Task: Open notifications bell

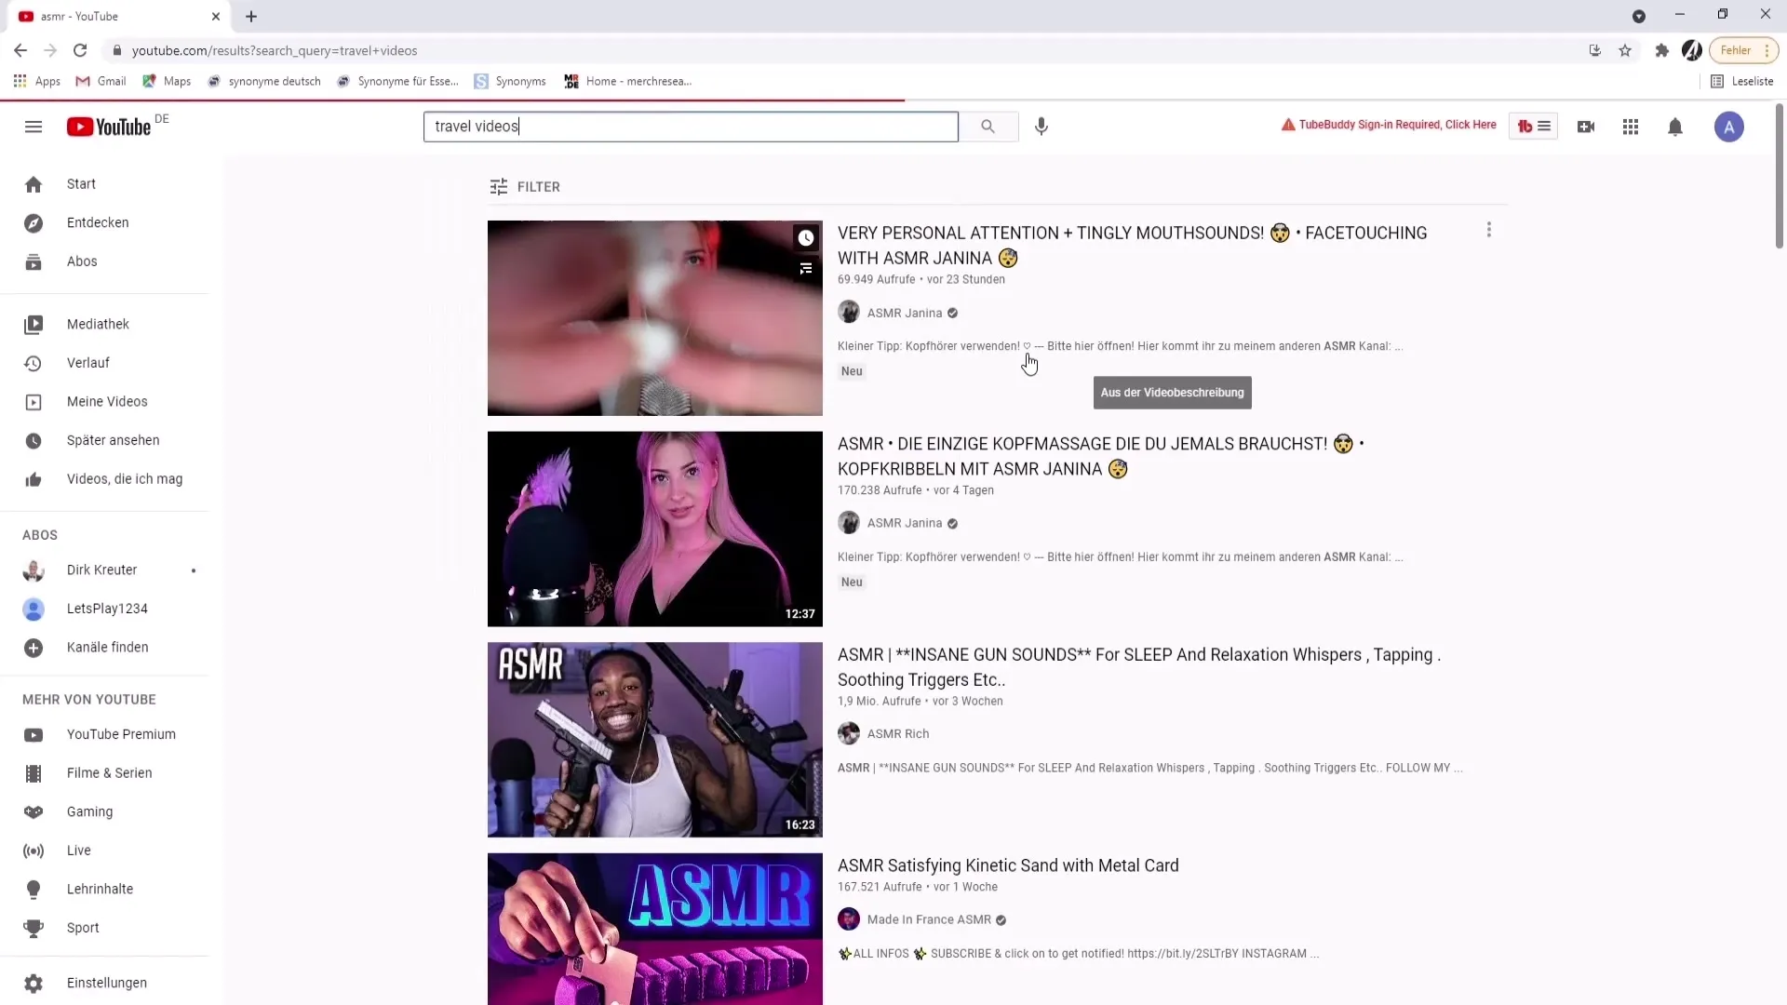Action: point(1675,127)
